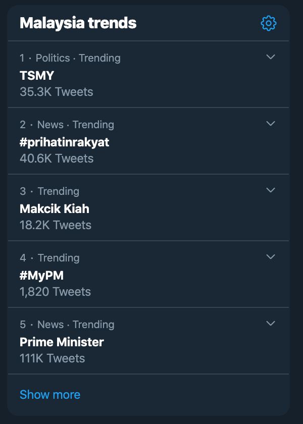Click the 1,820 Tweets count under #MyPM
This screenshot has width=303, height=424.
pos(54,292)
